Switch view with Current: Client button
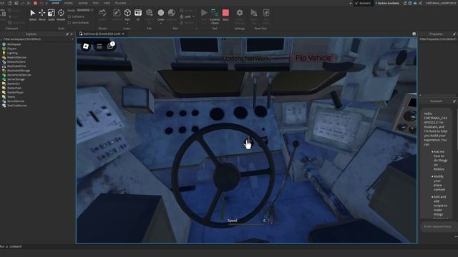Viewport: 458px width, 257px height. click(215, 16)
